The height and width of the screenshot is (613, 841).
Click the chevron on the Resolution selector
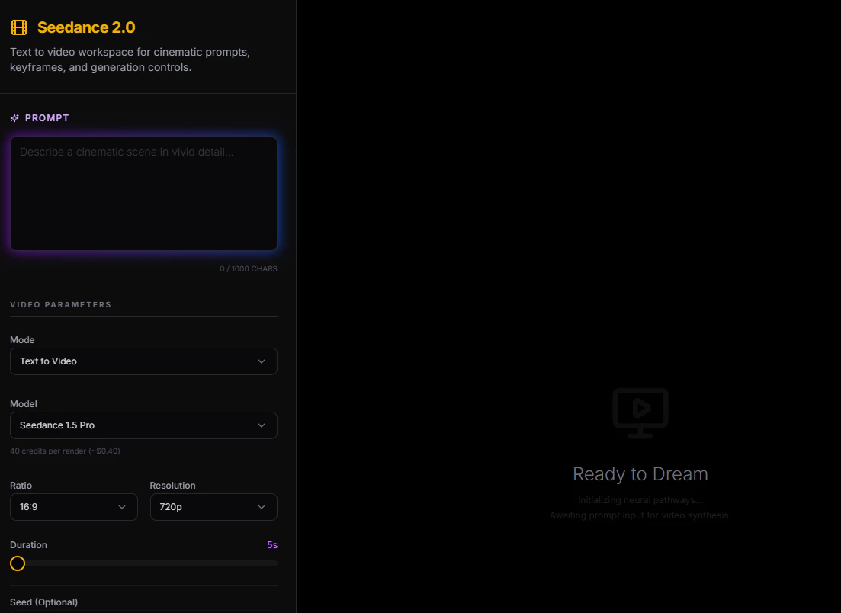click(262, 506)
